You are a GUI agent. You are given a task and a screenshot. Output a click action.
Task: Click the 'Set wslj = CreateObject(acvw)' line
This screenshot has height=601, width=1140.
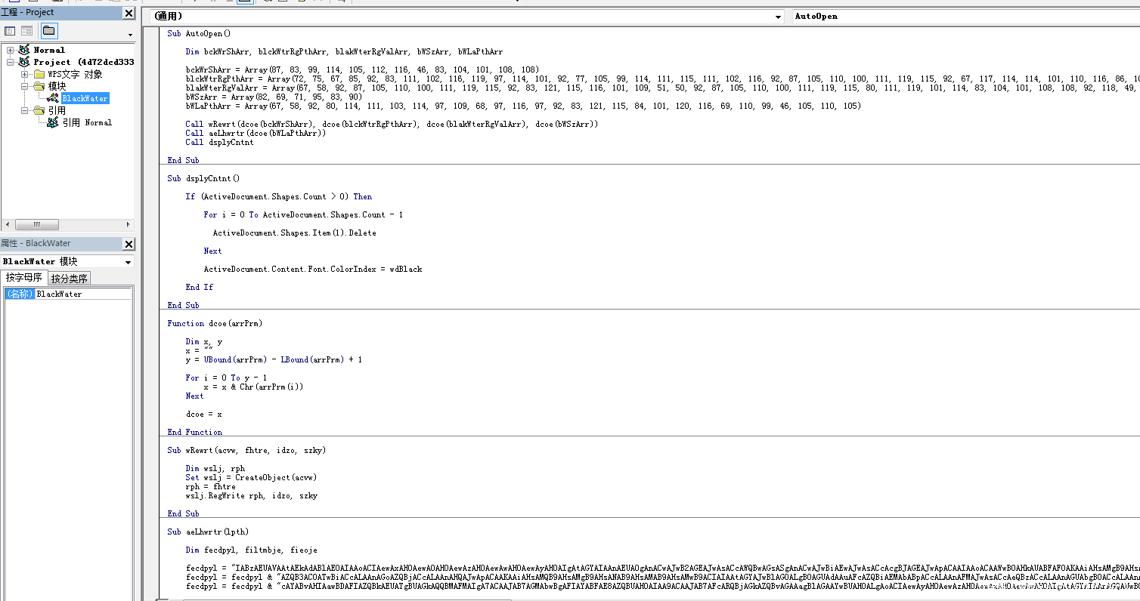[251, 477]
